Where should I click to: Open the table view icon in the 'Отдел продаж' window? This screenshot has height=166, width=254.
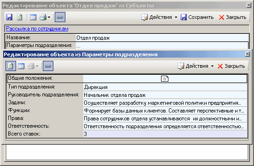pyautogui.click(x=33, y=17)
